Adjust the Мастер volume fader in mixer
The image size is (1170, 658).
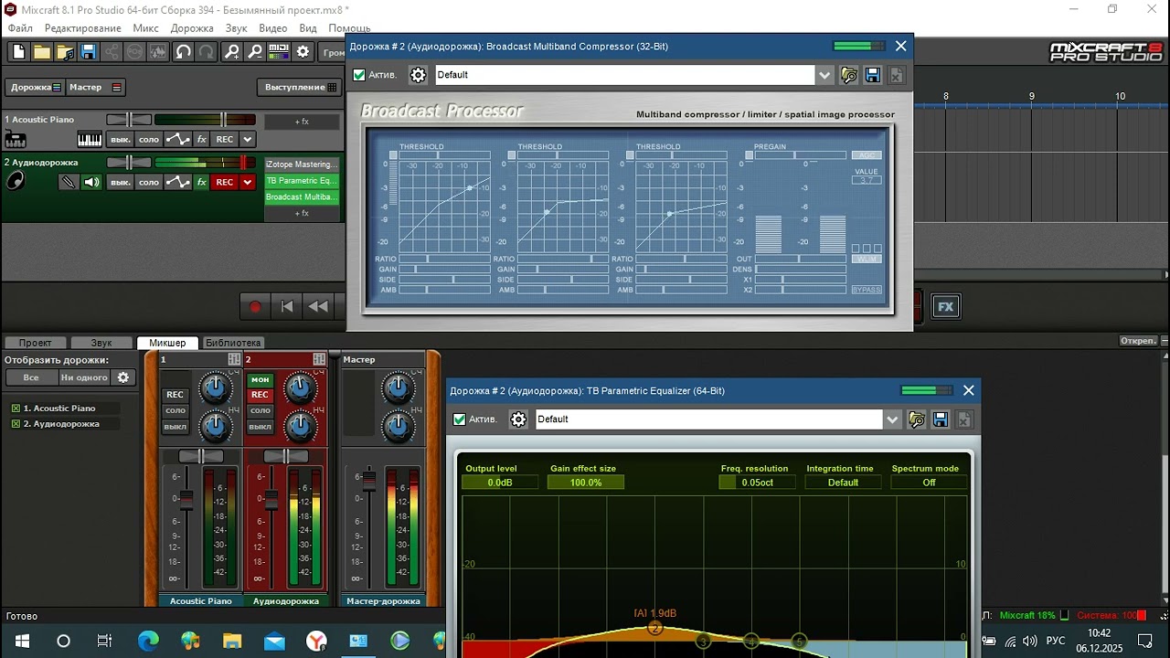coord(369,480)
